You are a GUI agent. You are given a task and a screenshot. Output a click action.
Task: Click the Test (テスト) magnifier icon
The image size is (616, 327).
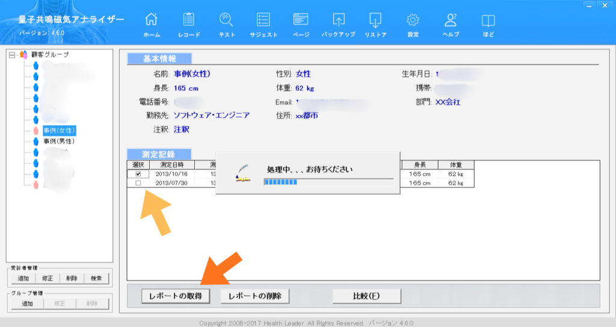pyautogui.click(x=226, y=20)
